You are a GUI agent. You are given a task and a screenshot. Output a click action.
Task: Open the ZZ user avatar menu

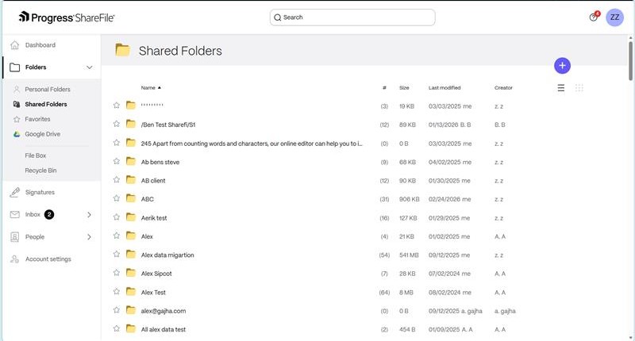614,17
